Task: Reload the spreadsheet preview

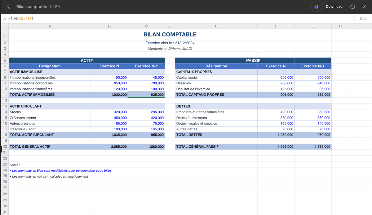Action: point(352,6)
